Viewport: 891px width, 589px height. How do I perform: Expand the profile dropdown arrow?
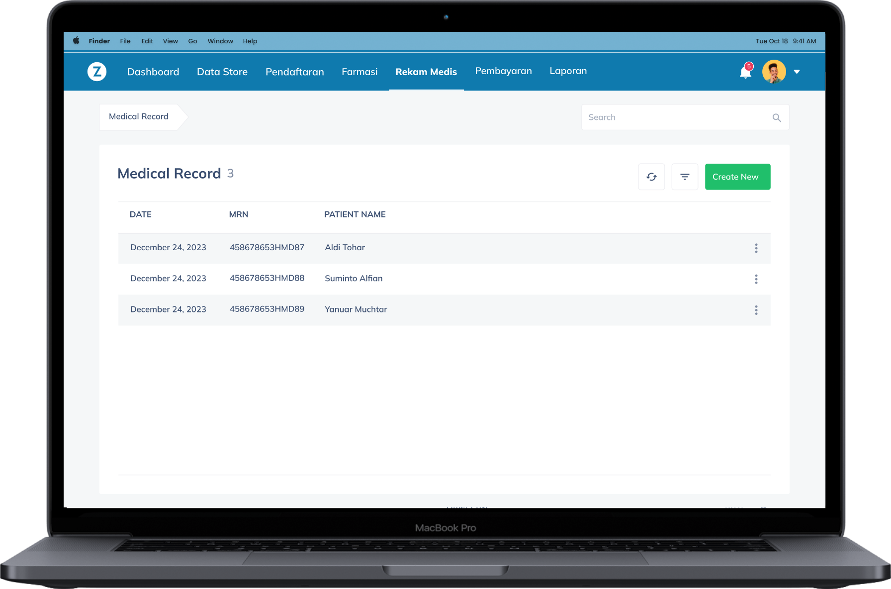click(797, 72)
